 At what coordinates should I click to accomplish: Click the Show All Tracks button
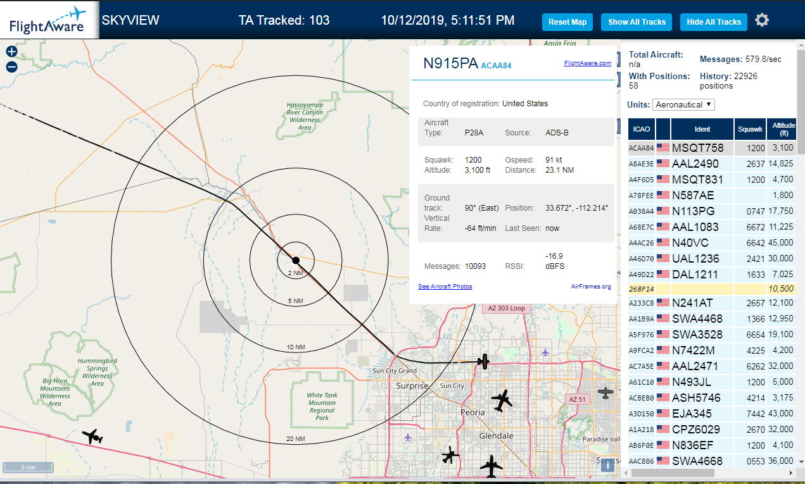[637, 22]
